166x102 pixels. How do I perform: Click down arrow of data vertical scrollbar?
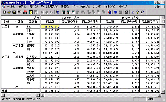click(163, 92)
